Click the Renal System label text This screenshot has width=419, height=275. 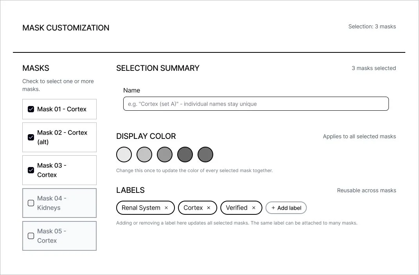click(141, 208)
